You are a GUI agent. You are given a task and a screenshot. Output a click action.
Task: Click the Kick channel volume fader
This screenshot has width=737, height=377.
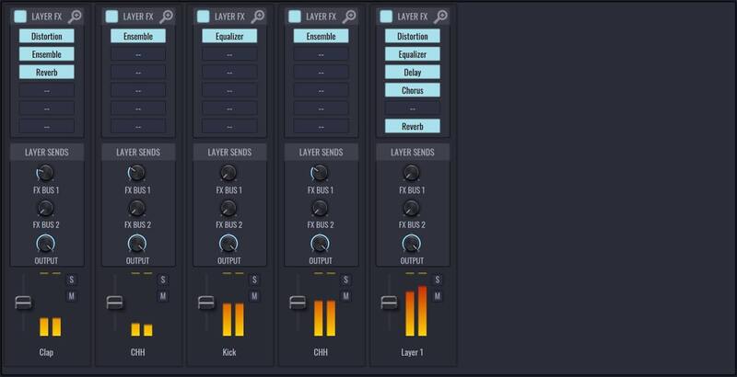(x=206, y=303)
